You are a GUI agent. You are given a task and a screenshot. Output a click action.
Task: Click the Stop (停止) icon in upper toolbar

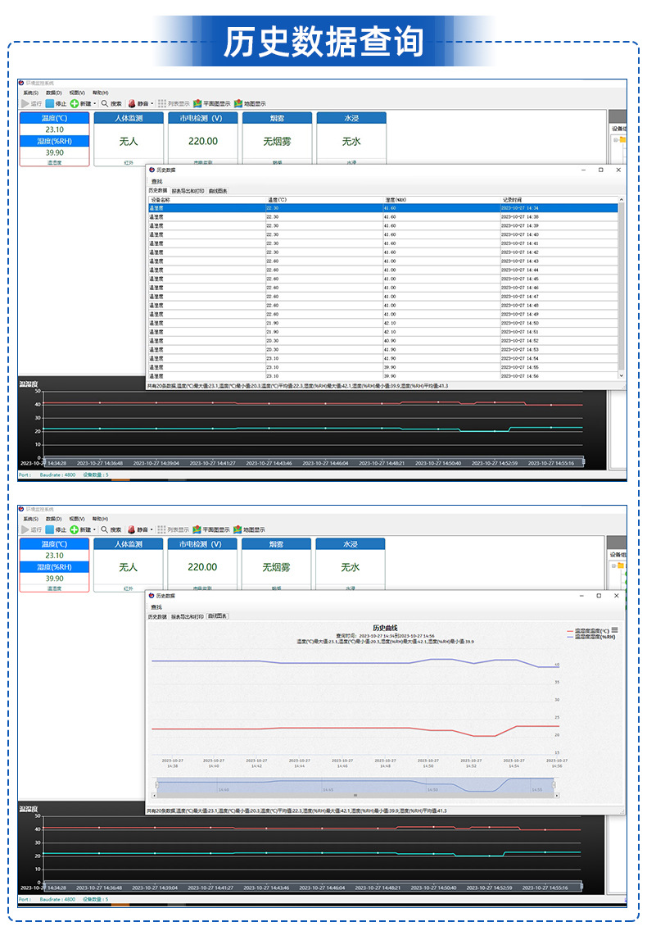pos(50,104)
